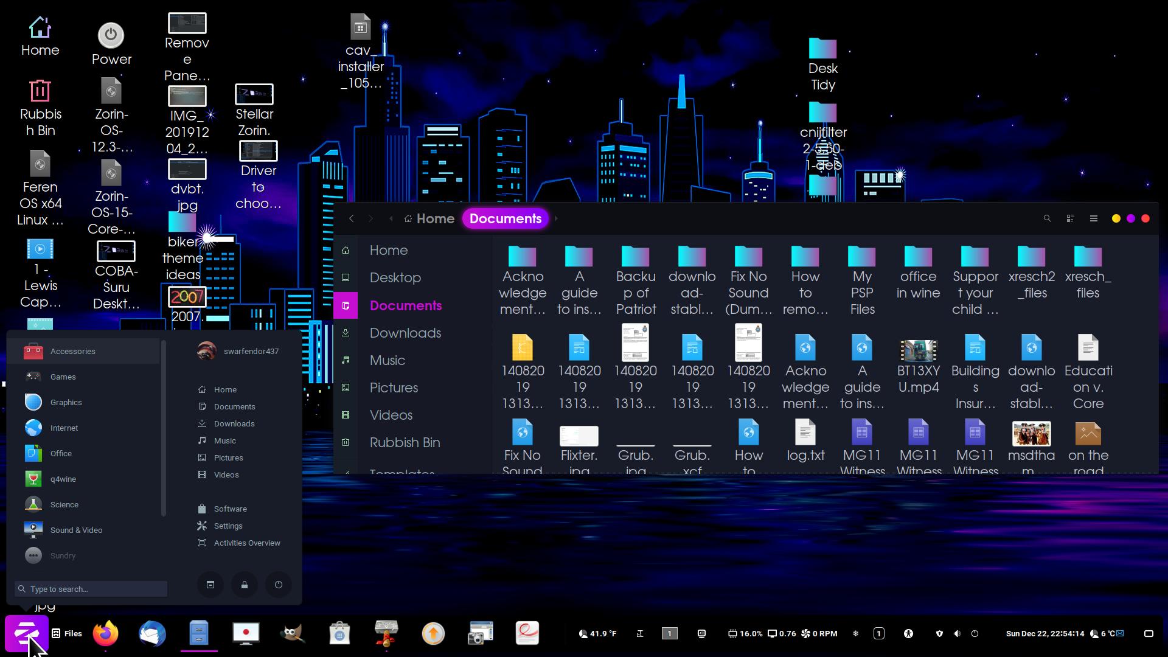Open Activities Overview from the menu
This screenshot has height=657, width=1168.
(246, 543)
